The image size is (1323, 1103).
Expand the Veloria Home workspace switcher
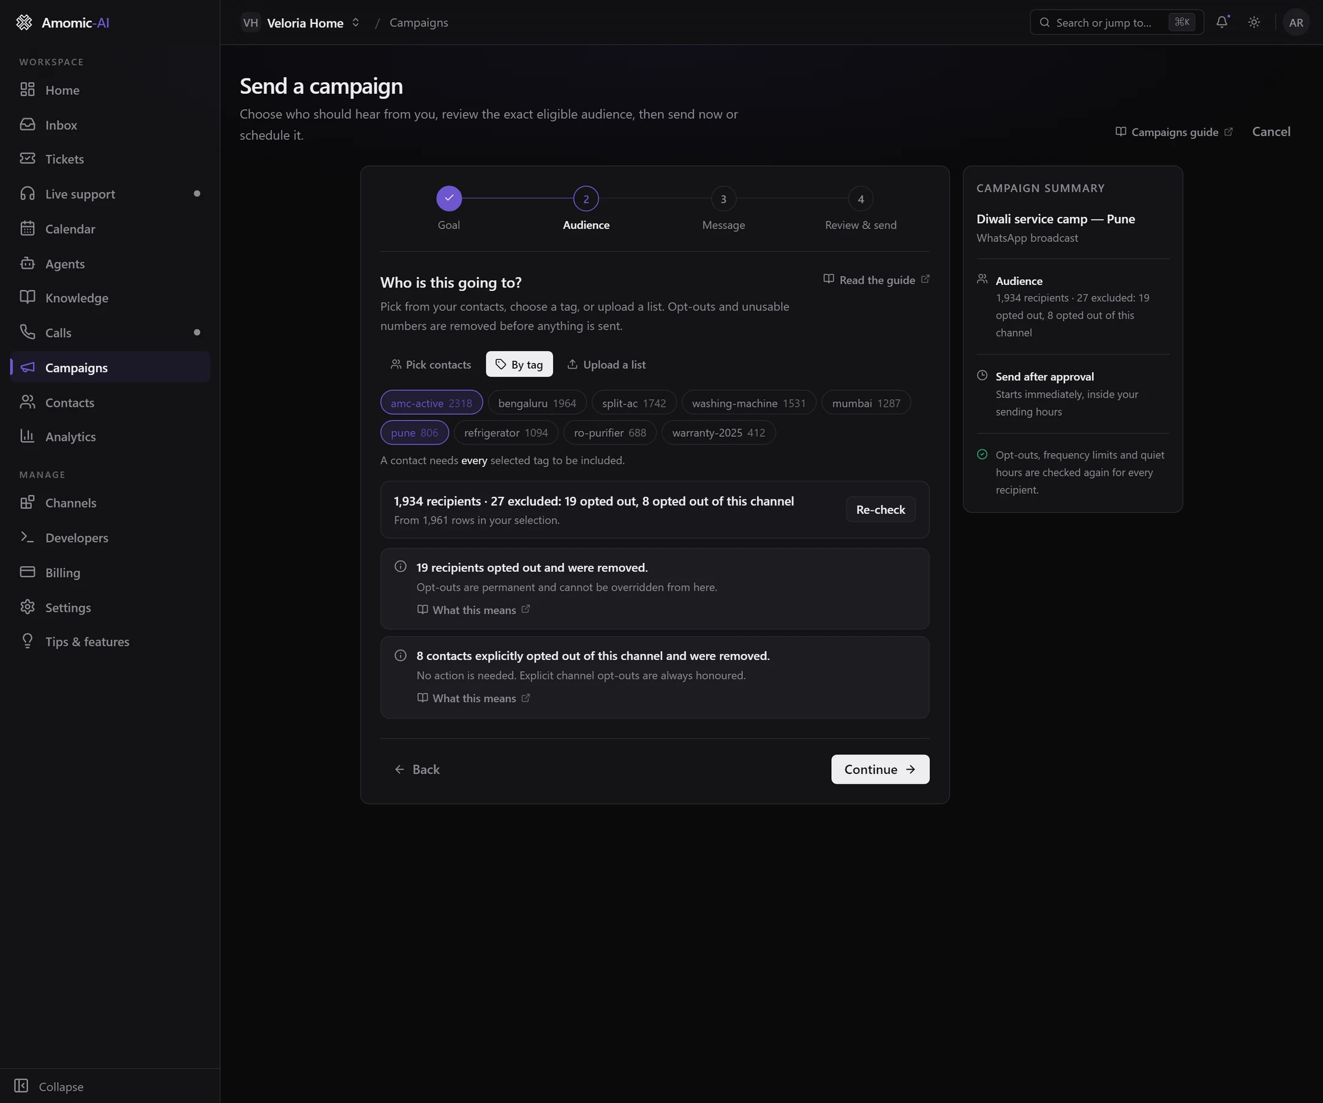tap(301, 22)
